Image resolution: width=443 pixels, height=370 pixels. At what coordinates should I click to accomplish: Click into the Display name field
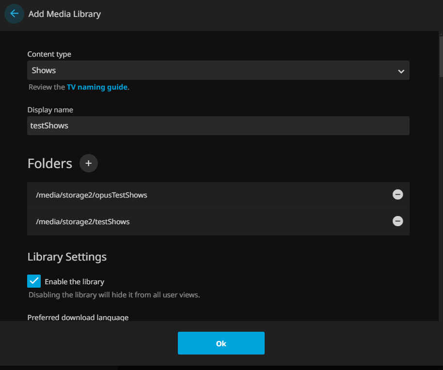(x=218, y=125)
